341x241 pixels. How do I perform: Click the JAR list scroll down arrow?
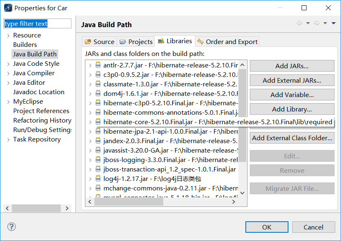coord(242,193)
